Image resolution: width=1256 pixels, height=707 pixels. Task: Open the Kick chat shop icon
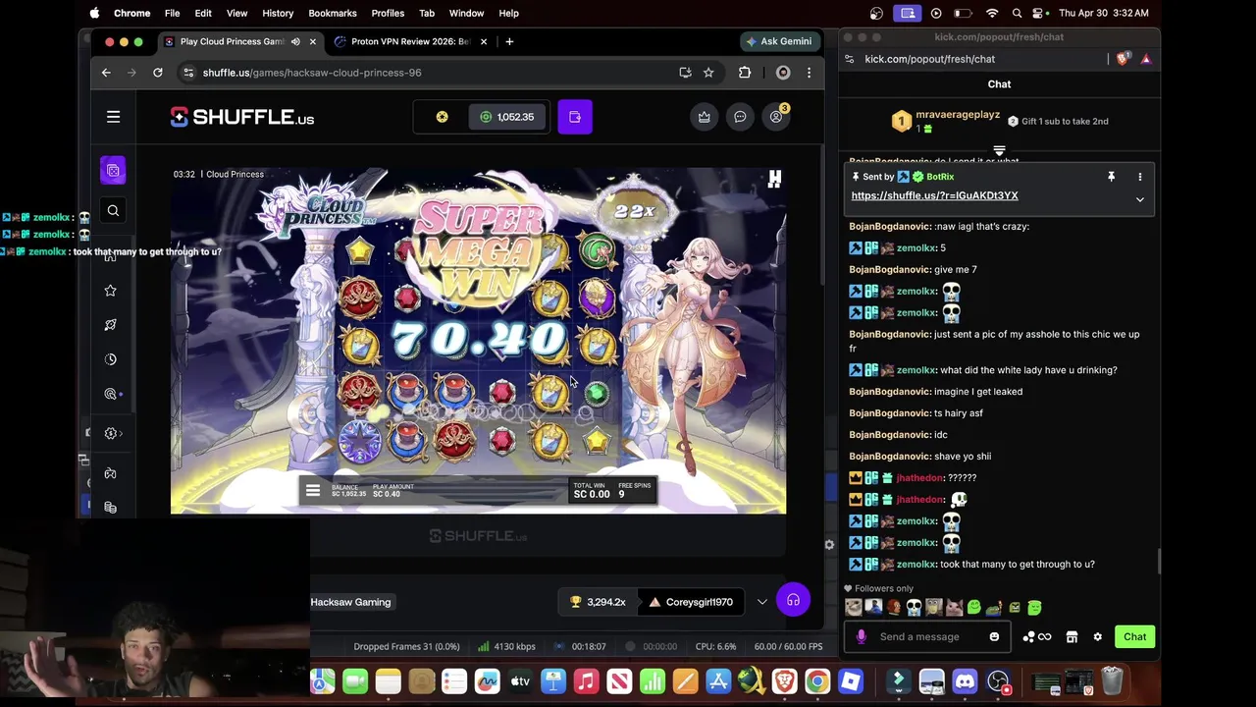click(1072, 636)
